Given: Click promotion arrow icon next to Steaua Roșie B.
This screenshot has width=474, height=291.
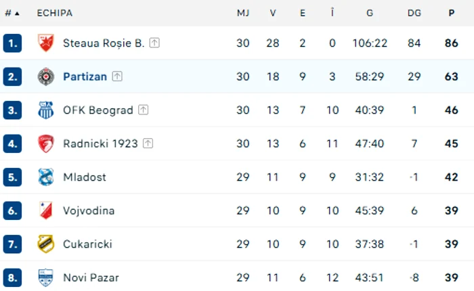Looking at the screenshot, I should [154, 43].
